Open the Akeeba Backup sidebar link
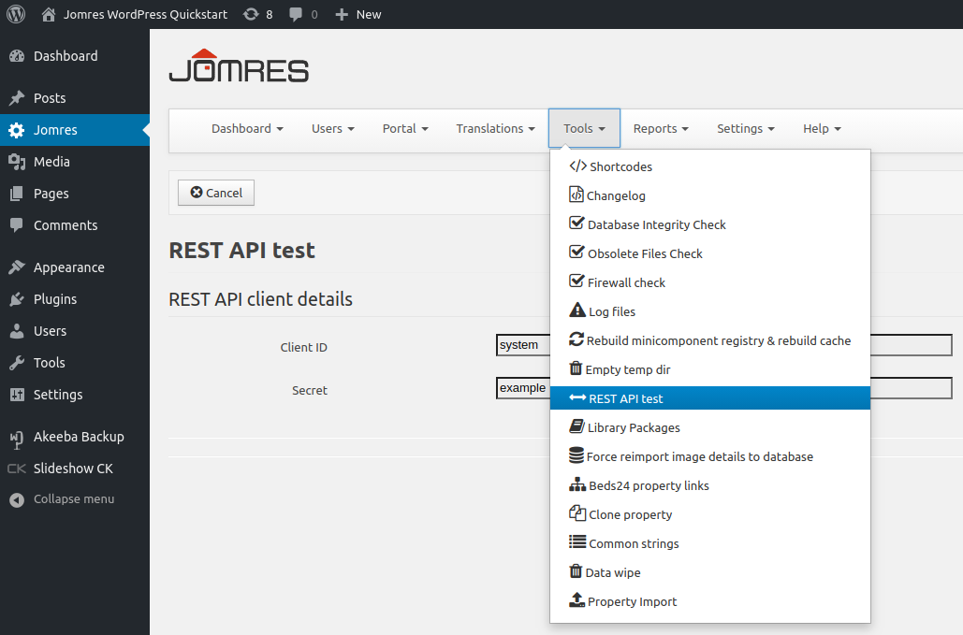 [75, 437]
